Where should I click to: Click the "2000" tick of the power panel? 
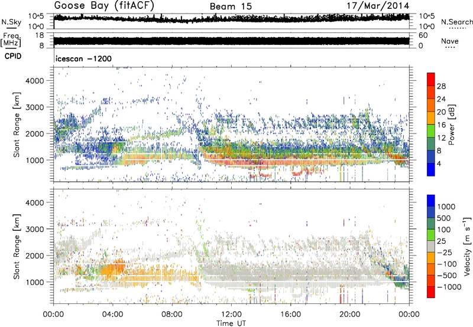click(35, 133)
